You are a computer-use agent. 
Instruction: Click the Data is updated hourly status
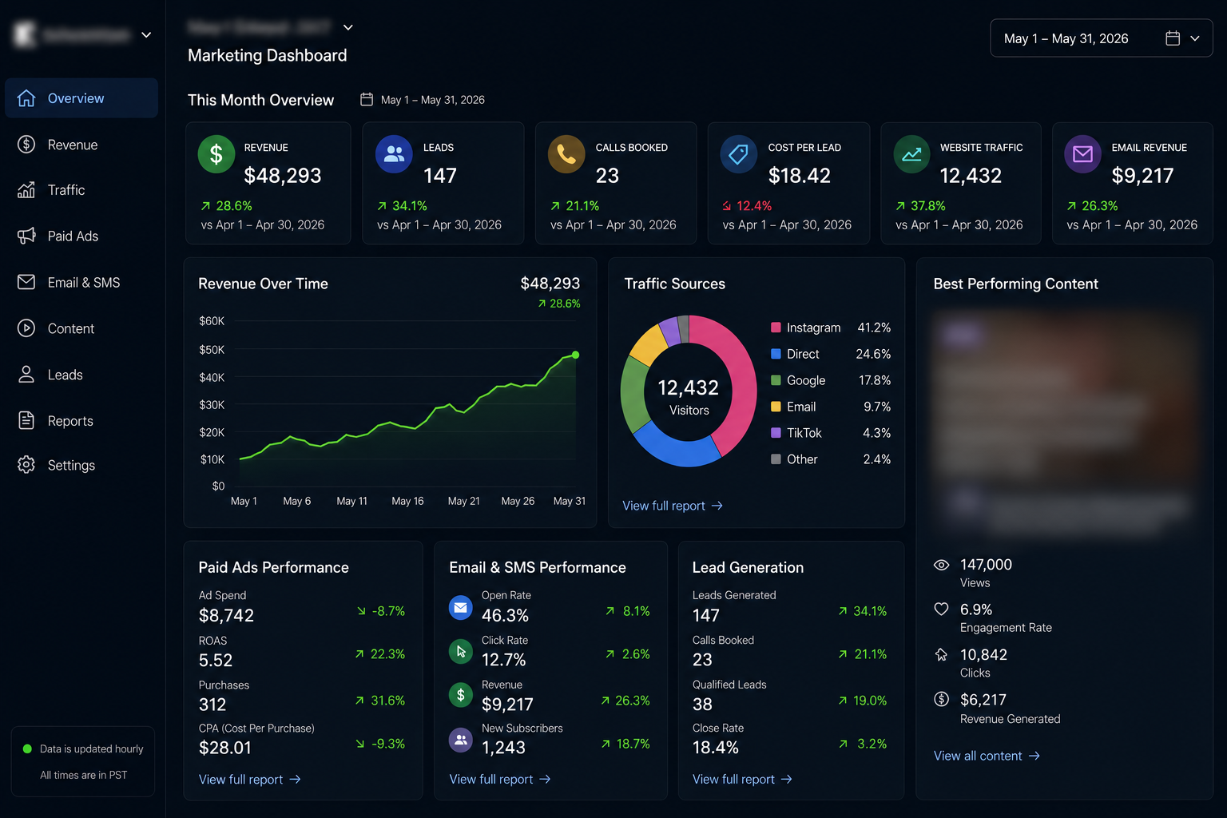[x=83, y=749]
